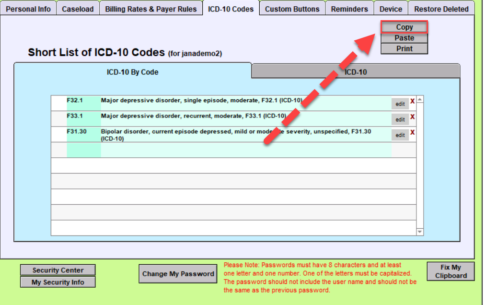Switch to the Device tab

pyautogui.click(x=390, y=8)
